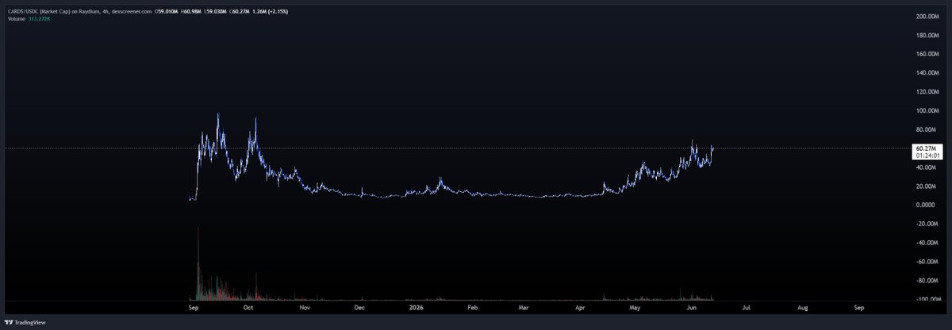Click the 80.00M price axis label

pos(927,129)
